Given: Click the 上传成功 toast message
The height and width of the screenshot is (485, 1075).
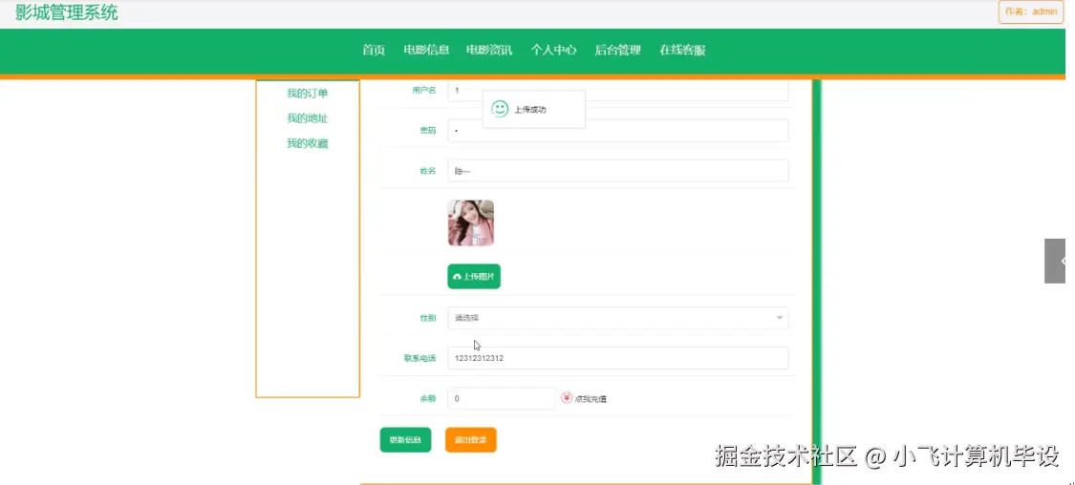Looking at the screenshot, I should click(x=533, y=109).
